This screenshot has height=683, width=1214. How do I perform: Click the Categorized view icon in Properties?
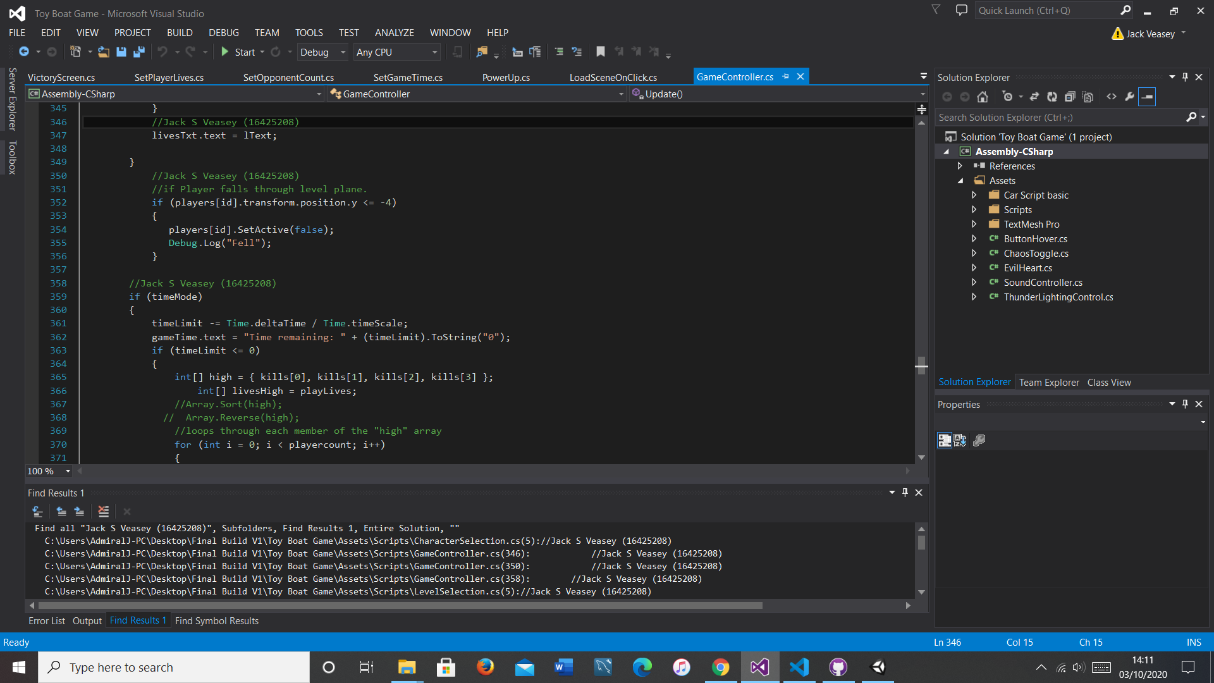tap(945, 441)
